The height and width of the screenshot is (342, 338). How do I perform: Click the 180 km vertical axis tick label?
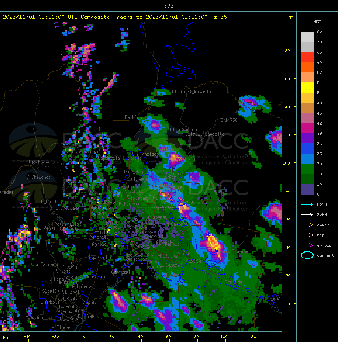286,51
